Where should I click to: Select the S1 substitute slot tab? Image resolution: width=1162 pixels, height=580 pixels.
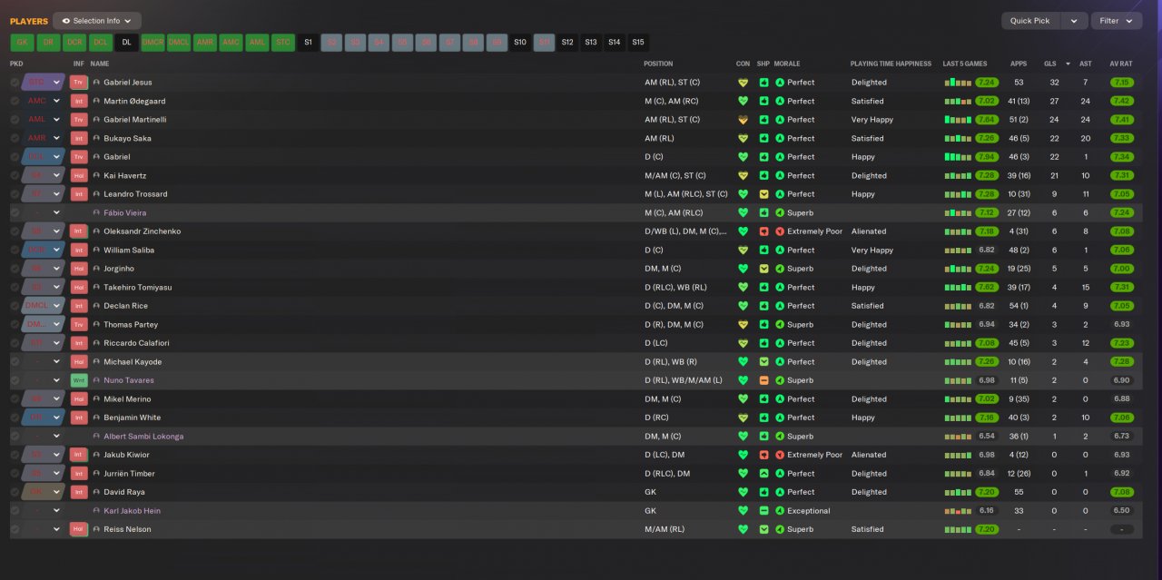(x=309, y=42)
